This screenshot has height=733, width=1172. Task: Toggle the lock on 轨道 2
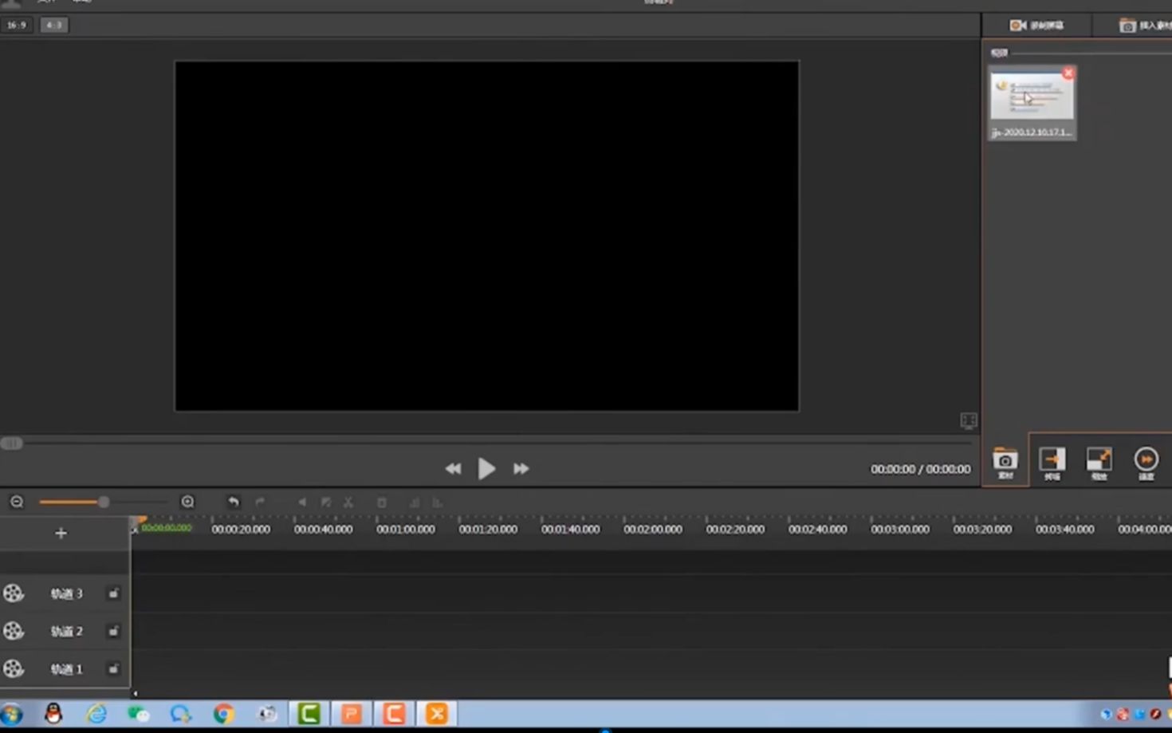113,631
